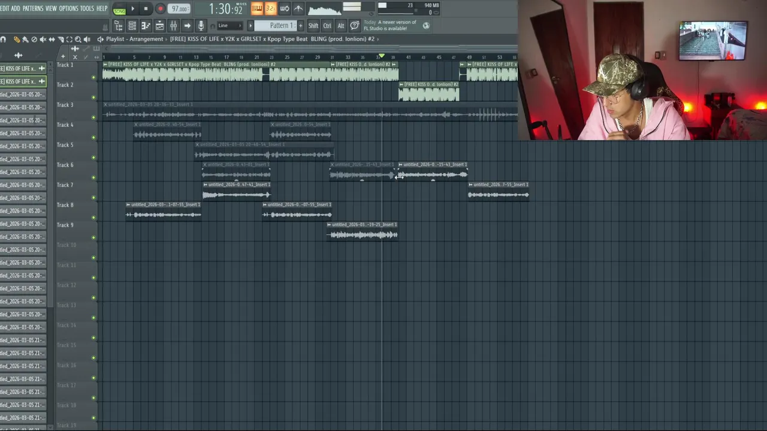Click the CPU usage graph panel
Viewport: 767px width, 431px height.
(409, 8)
